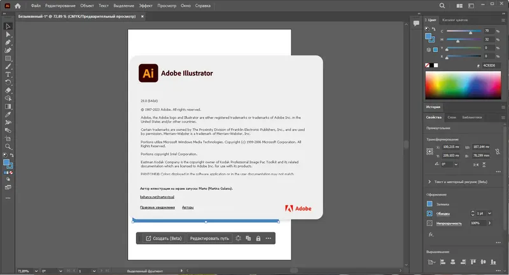
Task: Open the zoom level dropdown in status bar
Action: [36, 271]
